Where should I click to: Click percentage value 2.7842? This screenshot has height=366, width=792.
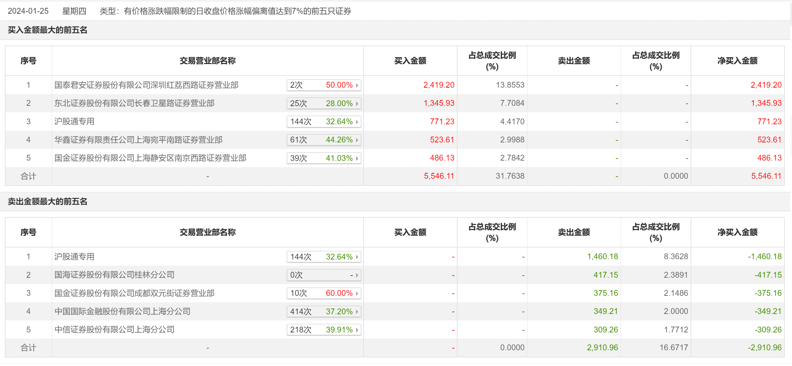click(512, 158)
